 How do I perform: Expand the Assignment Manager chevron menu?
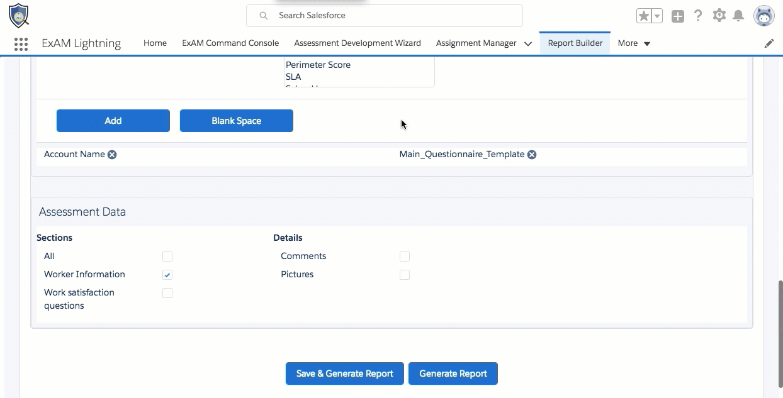528,43
